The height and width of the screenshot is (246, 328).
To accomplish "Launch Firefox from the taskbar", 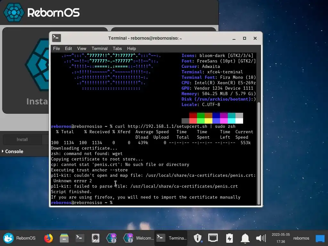I will pos(48,238).
